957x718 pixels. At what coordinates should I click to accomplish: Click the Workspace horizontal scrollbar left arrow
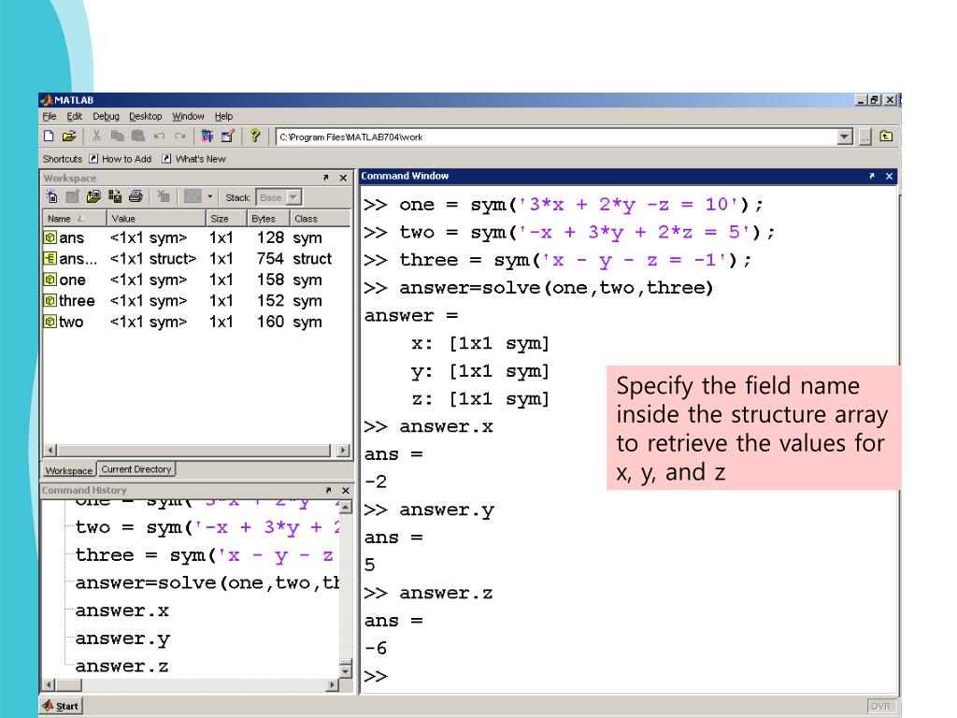point(50,451)
